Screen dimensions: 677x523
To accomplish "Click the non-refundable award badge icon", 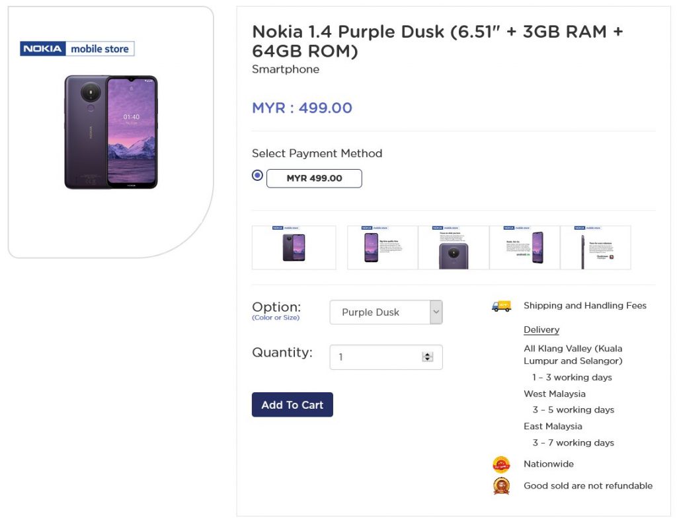I will point(501,486).
